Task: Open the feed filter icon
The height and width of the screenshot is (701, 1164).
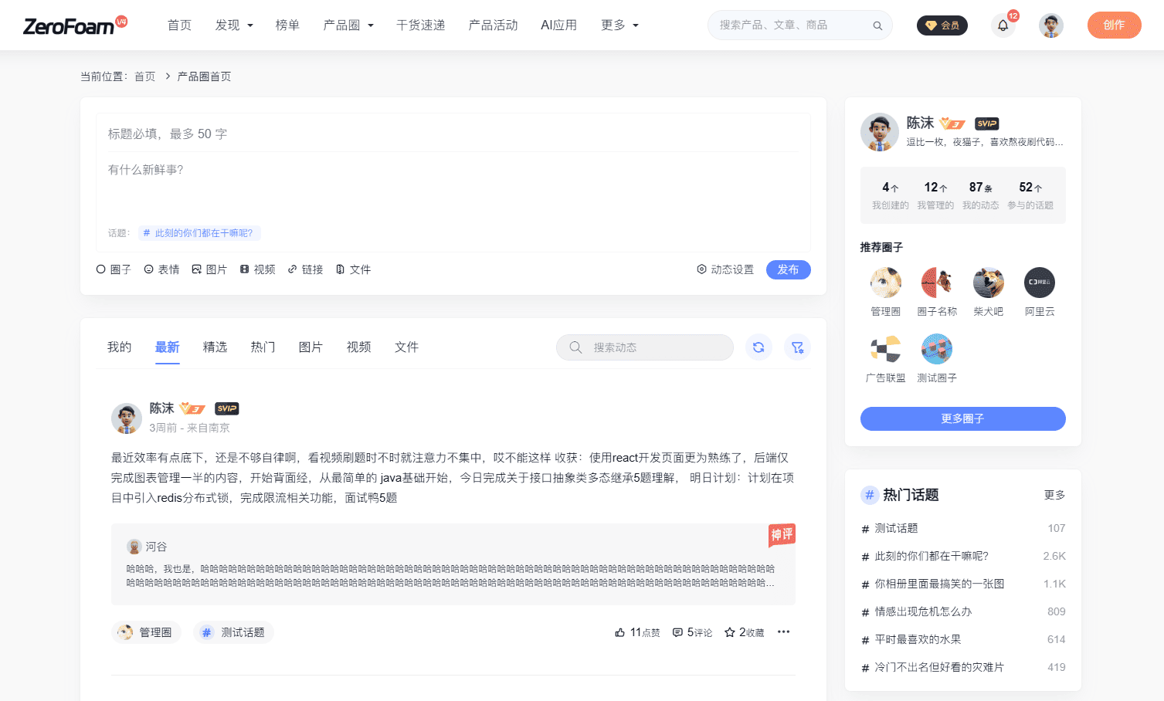Action: coord(797,347)
